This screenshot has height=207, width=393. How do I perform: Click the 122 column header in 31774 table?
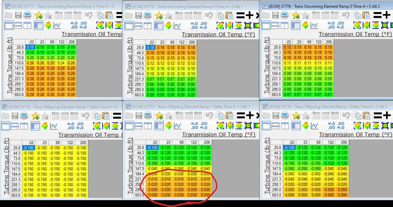pyautogui.click(x=329, y=142)
